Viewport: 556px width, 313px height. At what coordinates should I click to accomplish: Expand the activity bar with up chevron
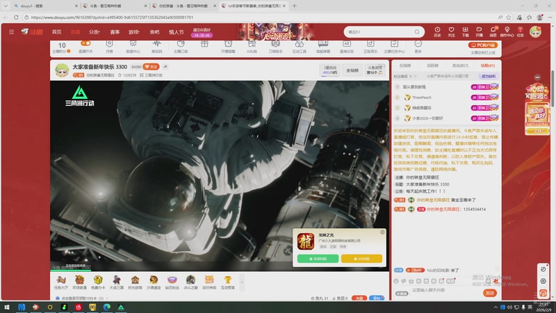click(x=242, y=282)
